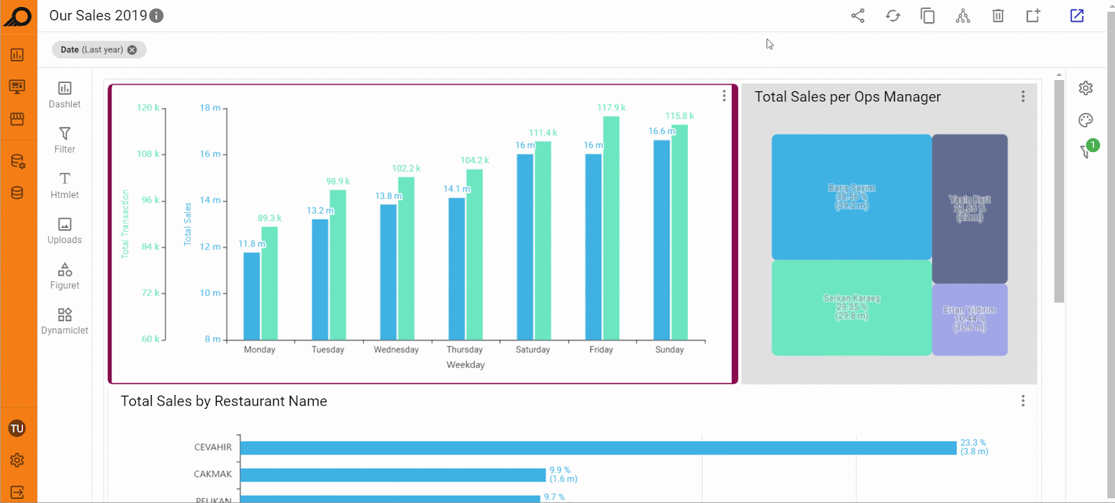The height and width of the screenshot is (503, 1115).
Task: Open data source settings icon in sidebar
Action: coord(17,162)
